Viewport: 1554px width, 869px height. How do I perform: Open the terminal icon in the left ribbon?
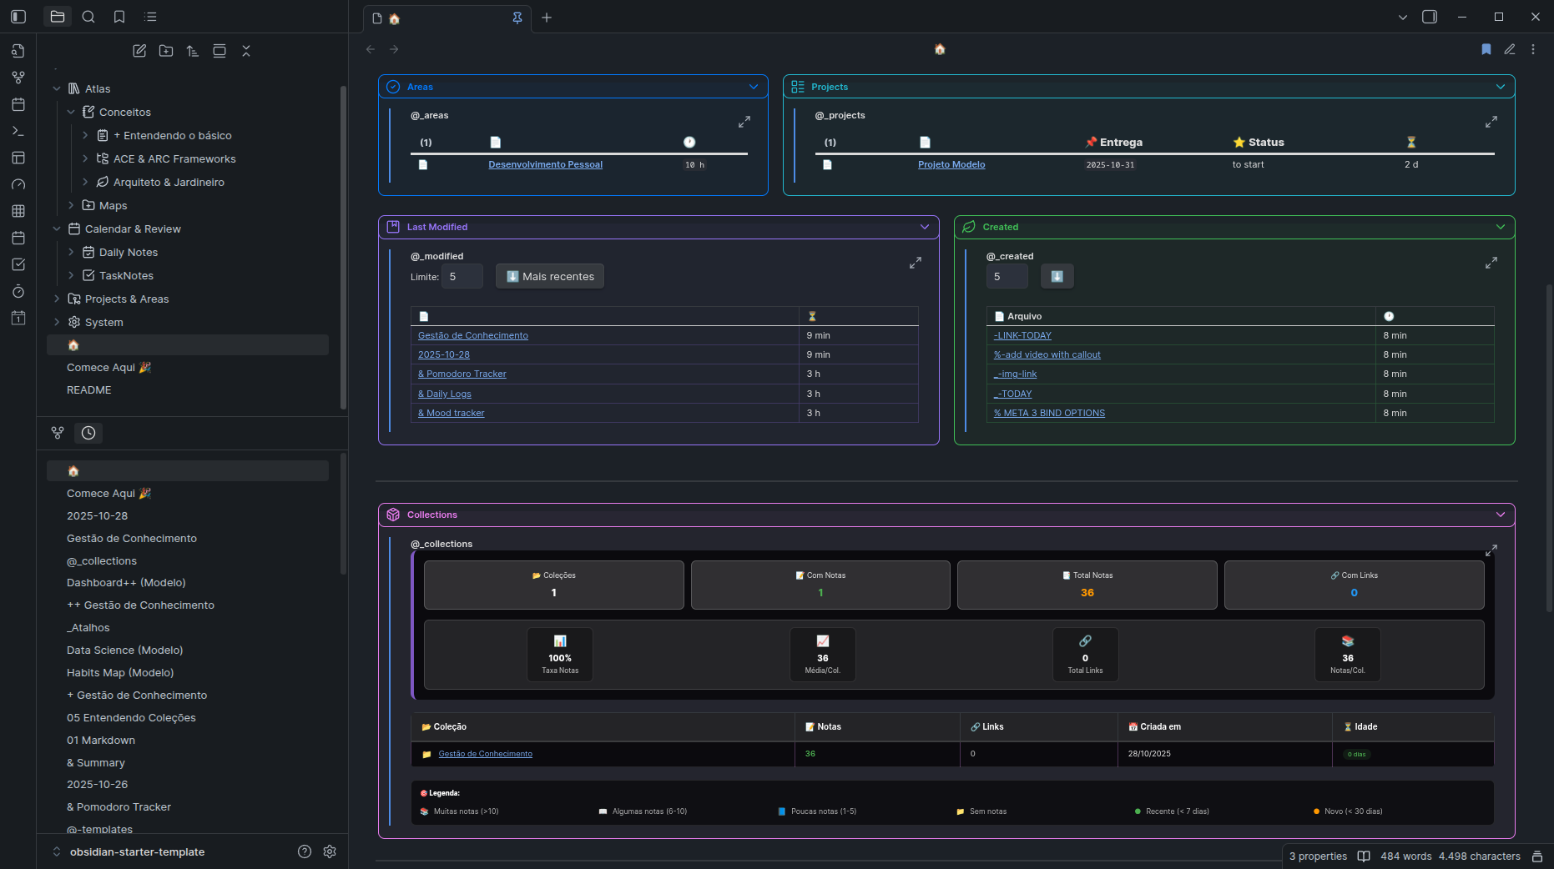click(18, 131)
